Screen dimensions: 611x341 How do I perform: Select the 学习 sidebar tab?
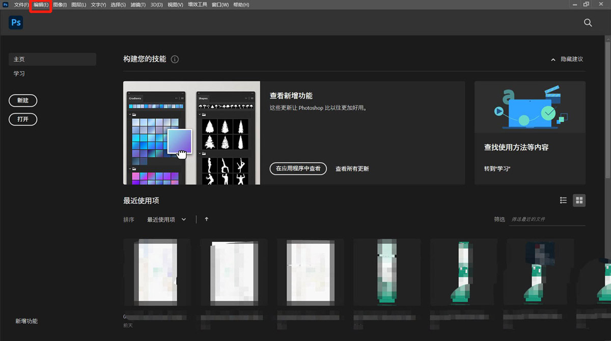19,73
